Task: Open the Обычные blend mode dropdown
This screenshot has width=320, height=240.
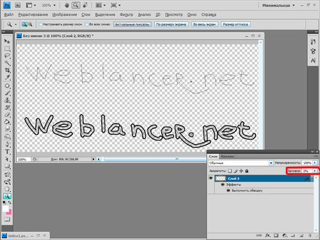Action: pos(241,163)
